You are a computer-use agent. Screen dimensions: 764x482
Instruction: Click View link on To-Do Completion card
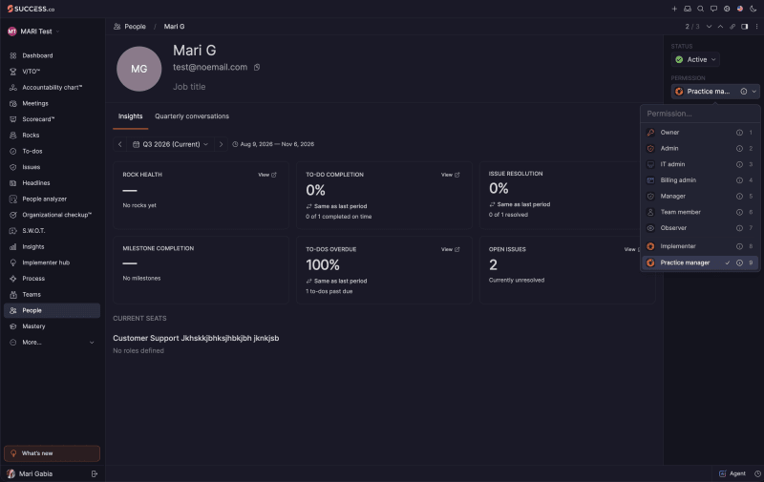450,175
